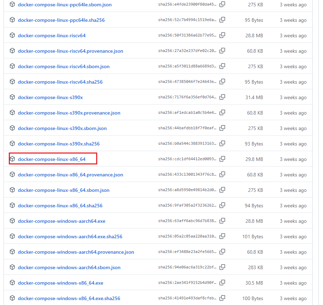Open docker-compose-linux-riscv64.sbom.json
This screenshot has height=305, width=323.
tap(64, 67)
